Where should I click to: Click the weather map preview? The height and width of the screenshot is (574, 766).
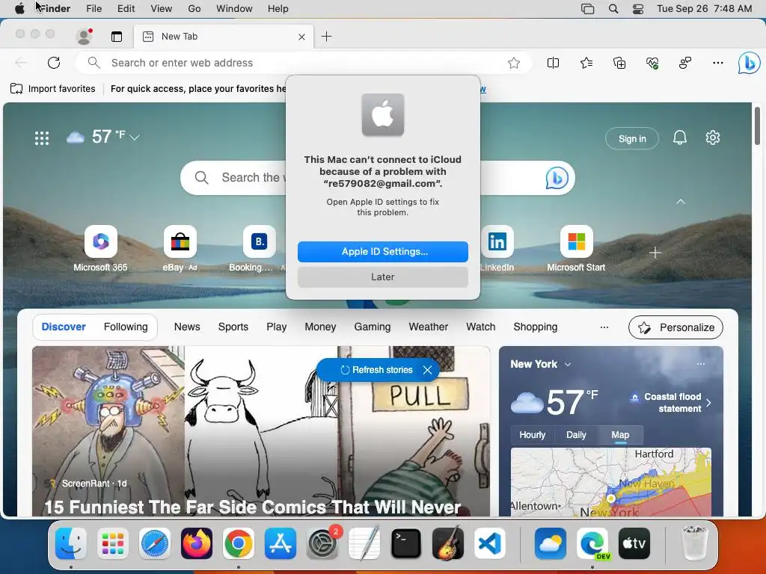pos(610,482)
